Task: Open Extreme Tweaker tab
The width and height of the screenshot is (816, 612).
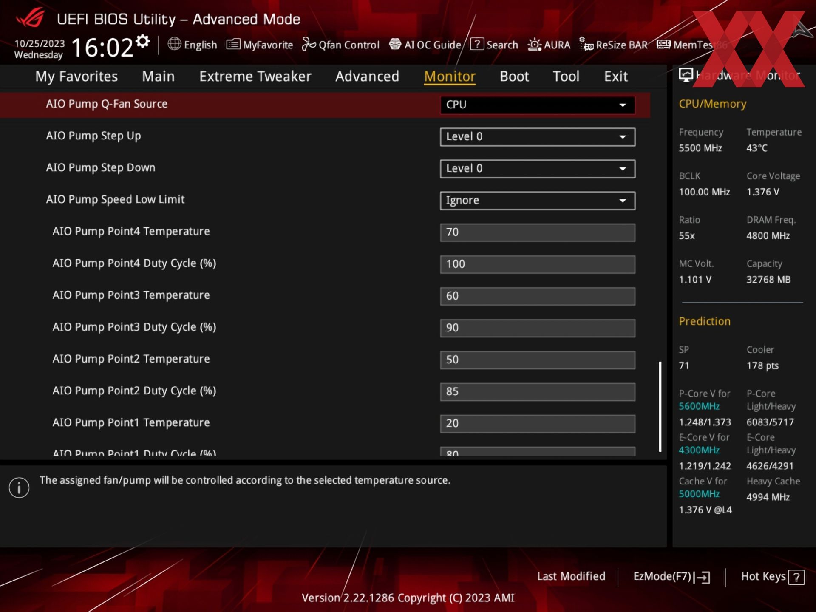Action: 255,76
